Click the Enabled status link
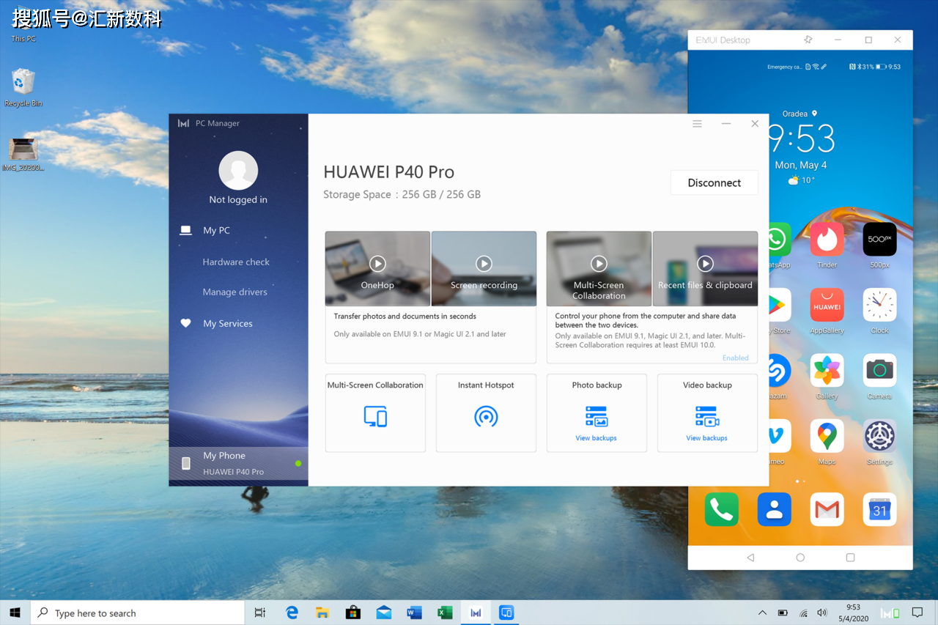 click(x=736, y=358)
